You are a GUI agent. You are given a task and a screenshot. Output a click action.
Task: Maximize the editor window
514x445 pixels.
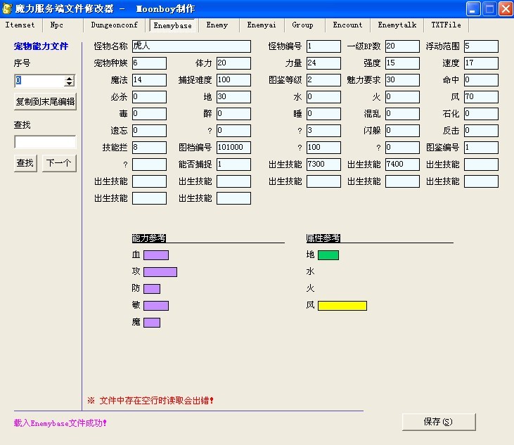489,9
